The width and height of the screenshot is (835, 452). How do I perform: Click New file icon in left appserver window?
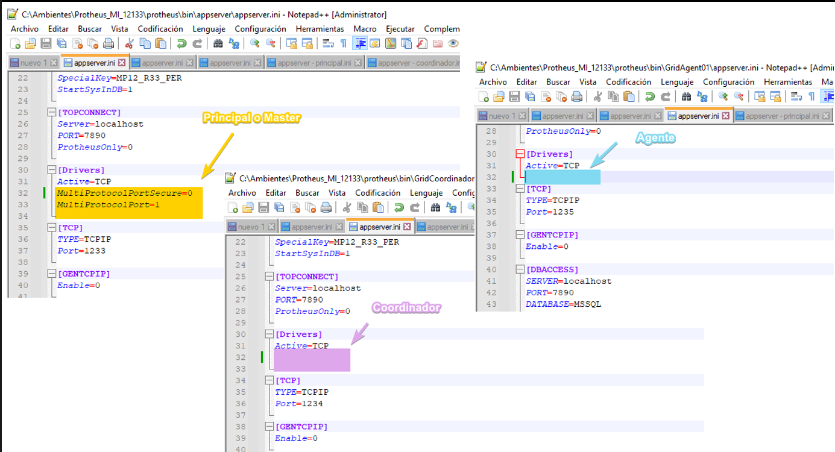click(16, 43)
